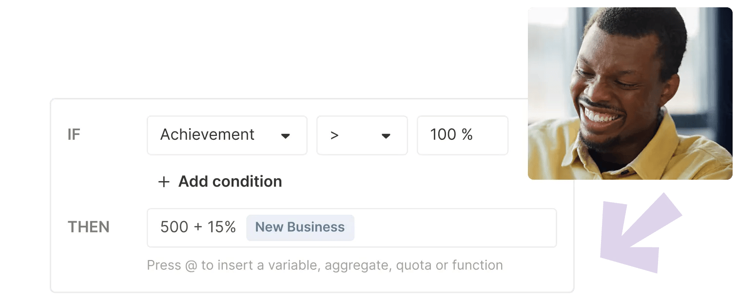This screenshot has width=737, height=301.
Task: Click the 'Press @ to insert' hint text
Action: (x=325, y=265)
